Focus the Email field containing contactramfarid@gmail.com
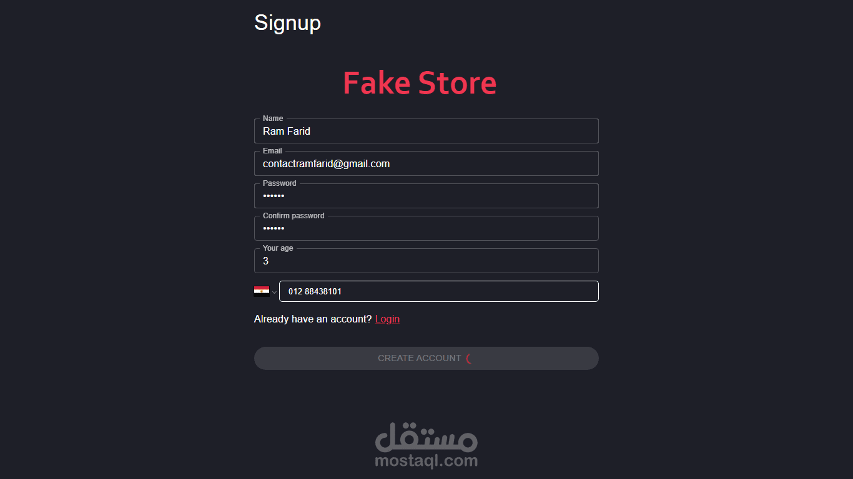 [426, 163]
